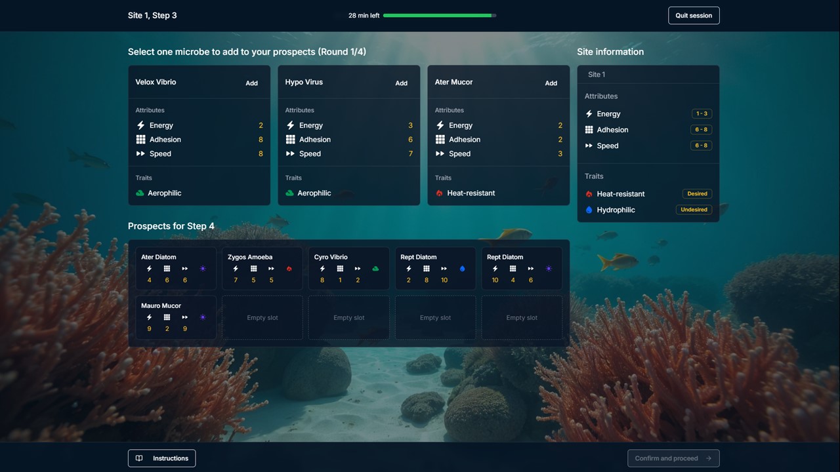Click Hypo Virus's Speed value 7
The image size is (840, 472).
tap(411, 154)
